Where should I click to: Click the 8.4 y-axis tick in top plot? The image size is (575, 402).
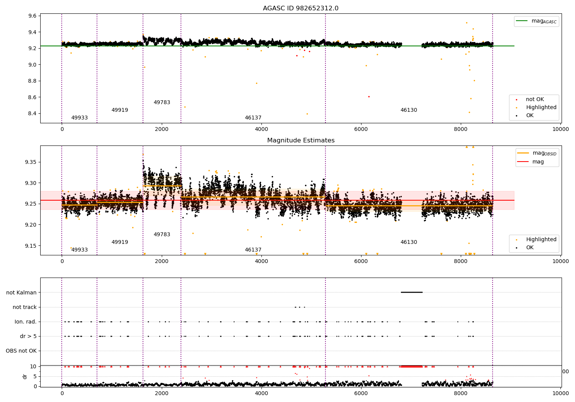point(32,114)
